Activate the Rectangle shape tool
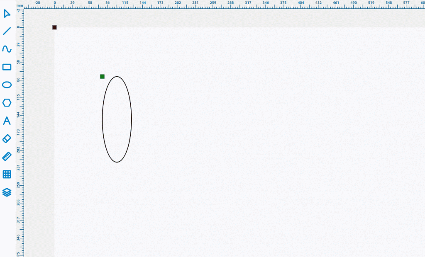425x257 pixels. point(7,67)
